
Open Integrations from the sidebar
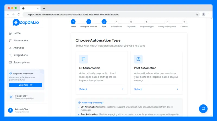point(20,55)
